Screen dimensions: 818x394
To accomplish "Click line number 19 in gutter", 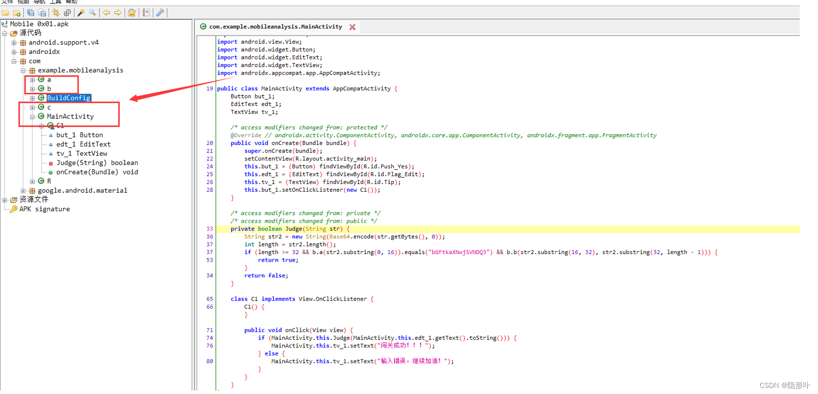I will click(209, 89).
